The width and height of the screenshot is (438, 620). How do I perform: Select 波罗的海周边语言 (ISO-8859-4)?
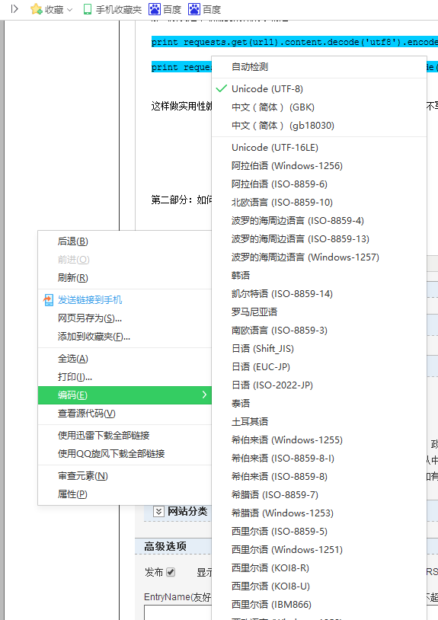(319, 221)
